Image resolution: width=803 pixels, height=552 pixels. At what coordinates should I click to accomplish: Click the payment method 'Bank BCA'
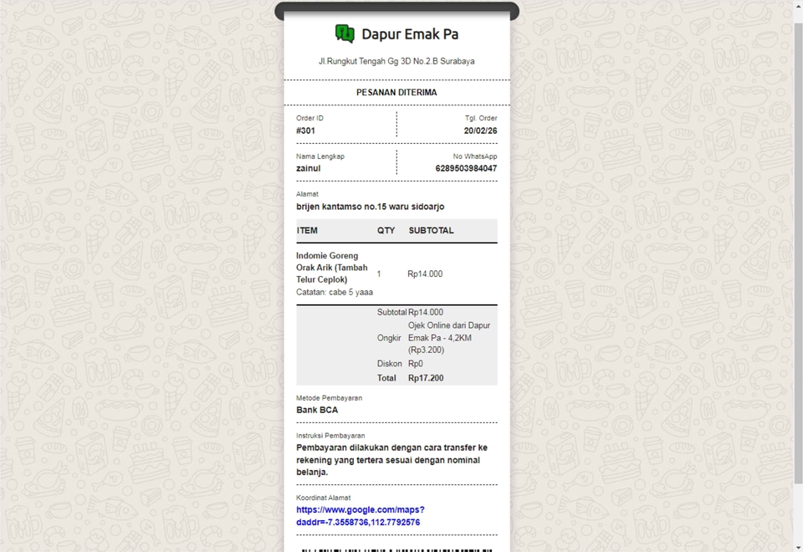coord(317,410)
